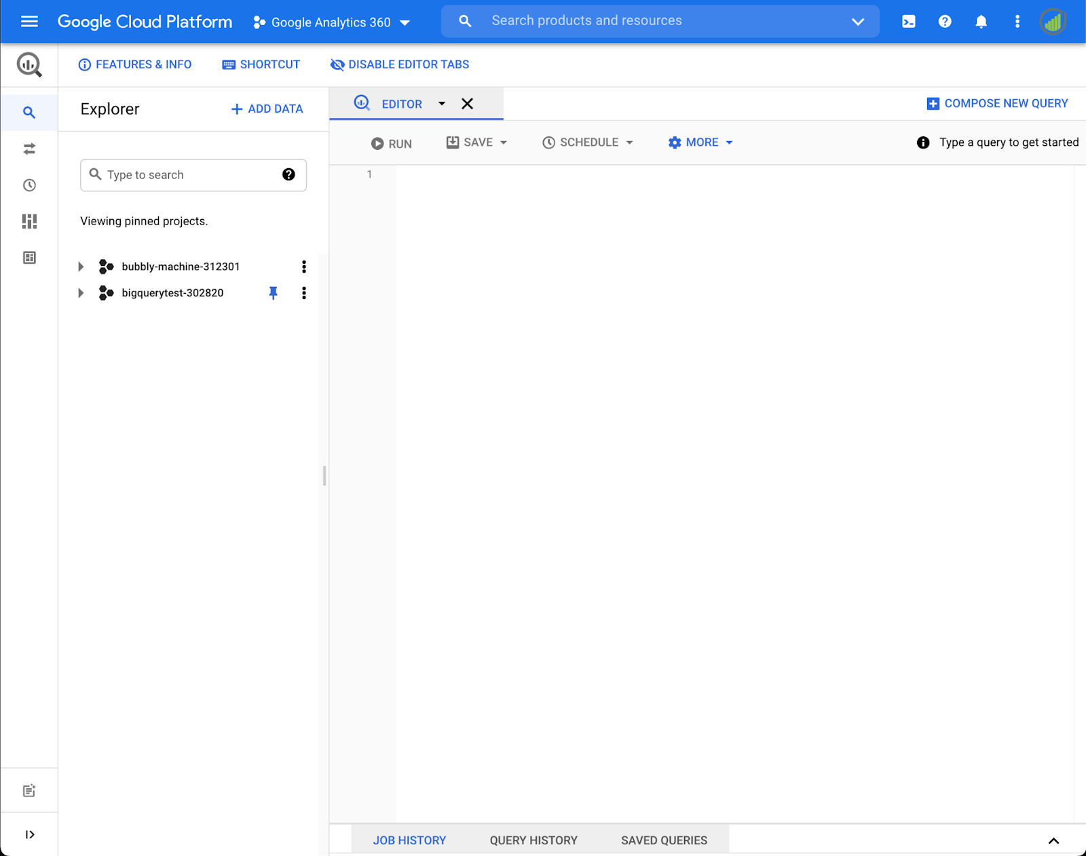Open Cloud Shell terminal icon
This screenshot has height=856, width=1086.
tap(908, 22)
